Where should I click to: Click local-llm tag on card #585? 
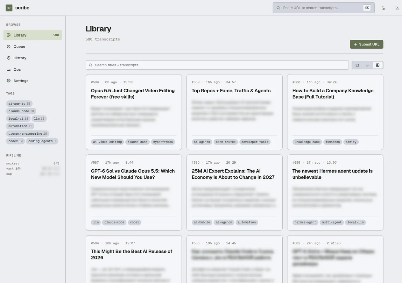356,223
